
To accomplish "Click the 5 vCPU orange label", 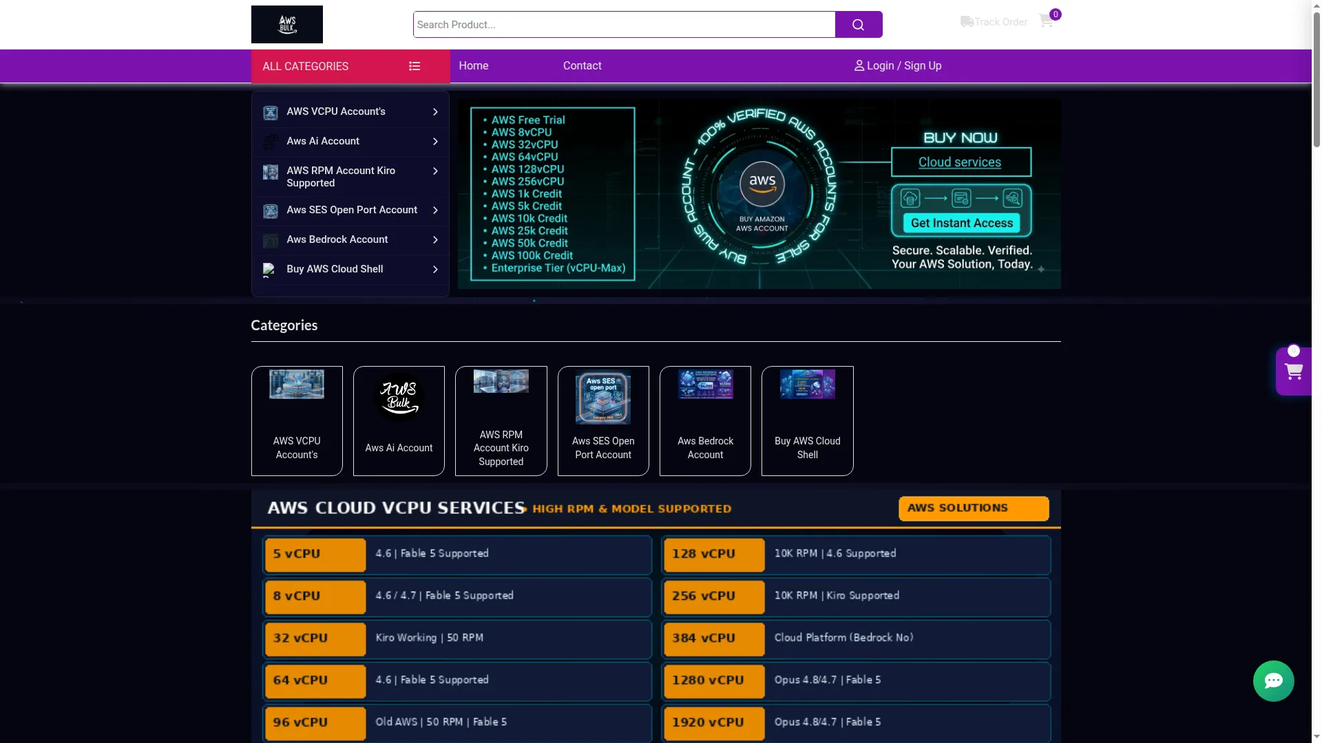I will click(x=315, y=554).
